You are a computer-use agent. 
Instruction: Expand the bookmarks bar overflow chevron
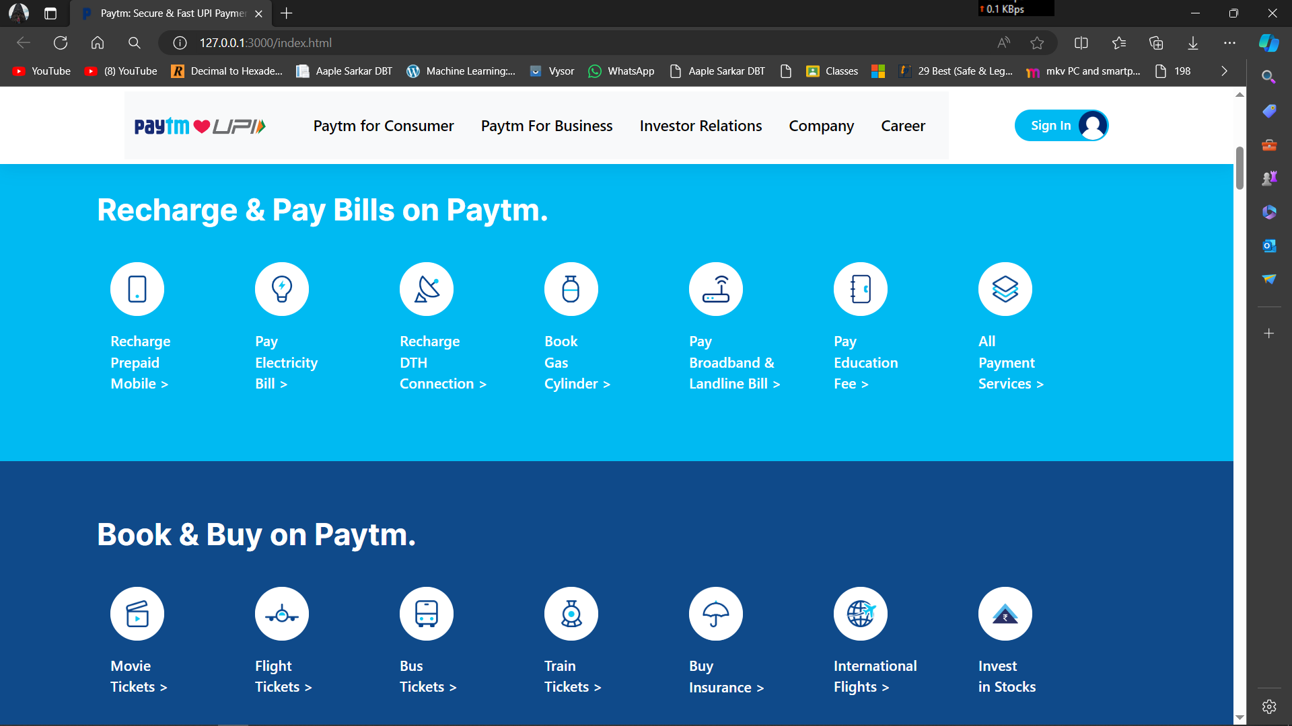point(1224,71)
